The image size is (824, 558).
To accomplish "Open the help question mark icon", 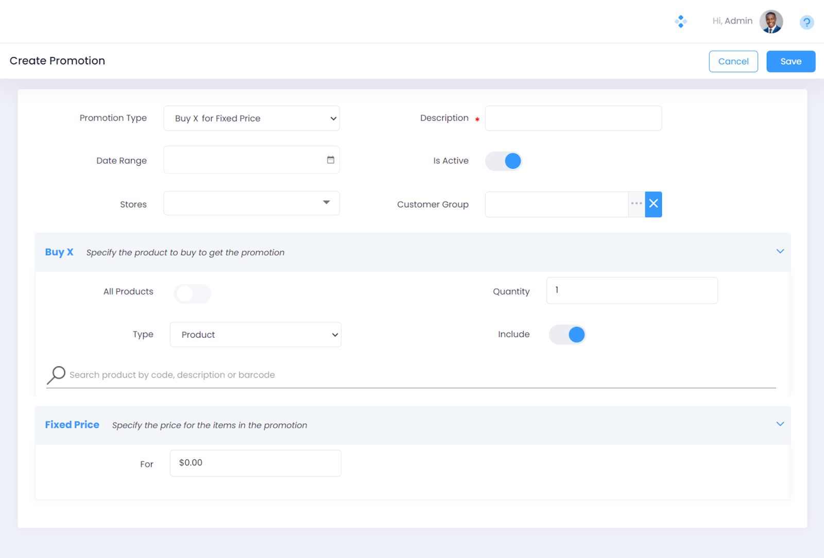I will coord(806,22).
